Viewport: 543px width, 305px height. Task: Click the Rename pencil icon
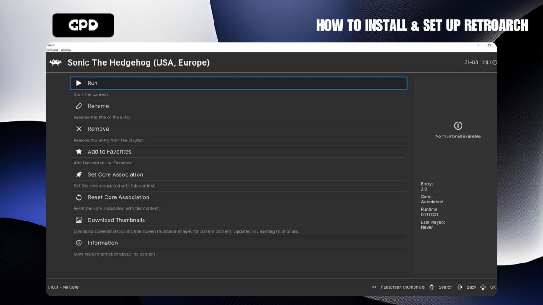[x=79, y=106]
